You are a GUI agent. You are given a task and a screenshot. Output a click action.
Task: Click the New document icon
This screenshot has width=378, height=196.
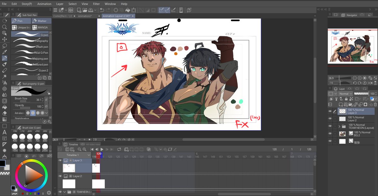click(79, 10)
